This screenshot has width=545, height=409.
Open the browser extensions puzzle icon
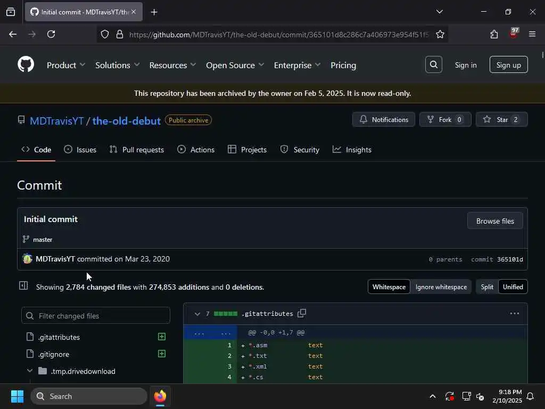(x=494, y=34)
